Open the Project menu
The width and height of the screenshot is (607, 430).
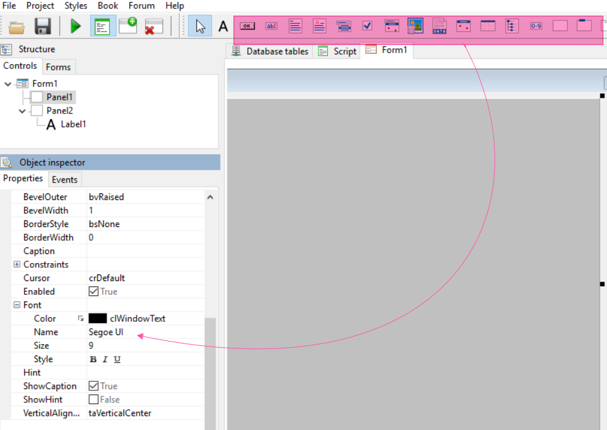pos(40,6)
